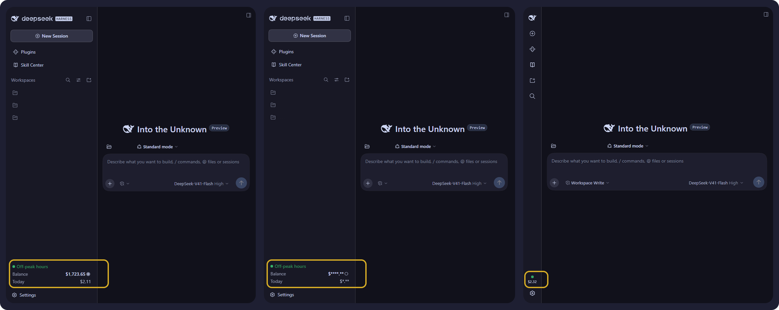
Task: Start a new session from the collapsed sidebar
Action: coord(532,34)
